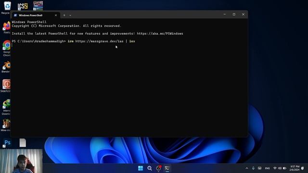308x173 pixels.
Task: Add a new terminal tab
Action: (64, 15)
